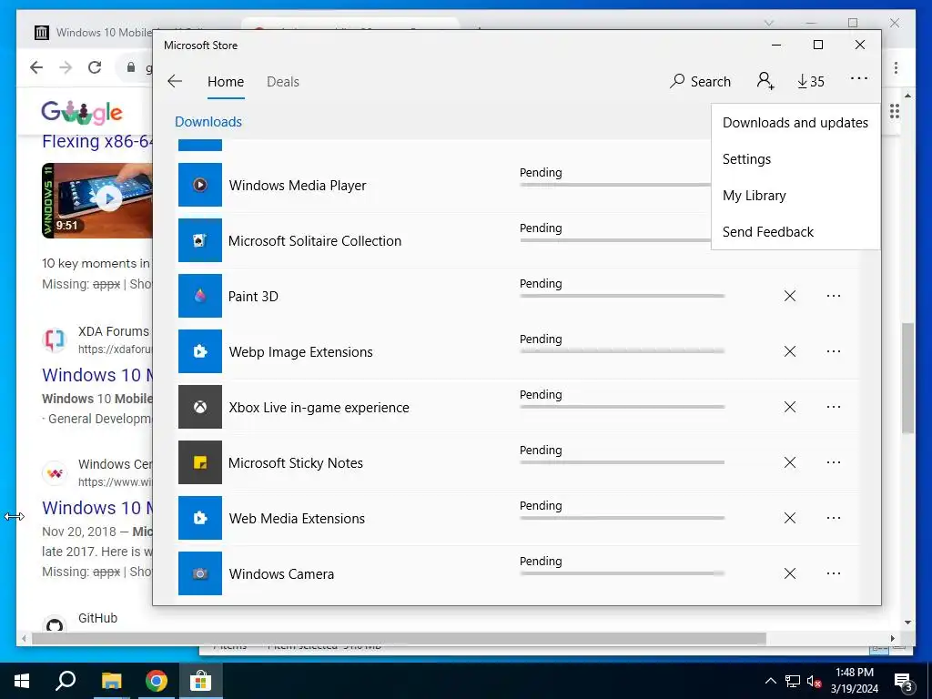Click the Xbox Live pending progress bar
The image size is (932, 699).
pyautogui.click(x=622, y=407)
